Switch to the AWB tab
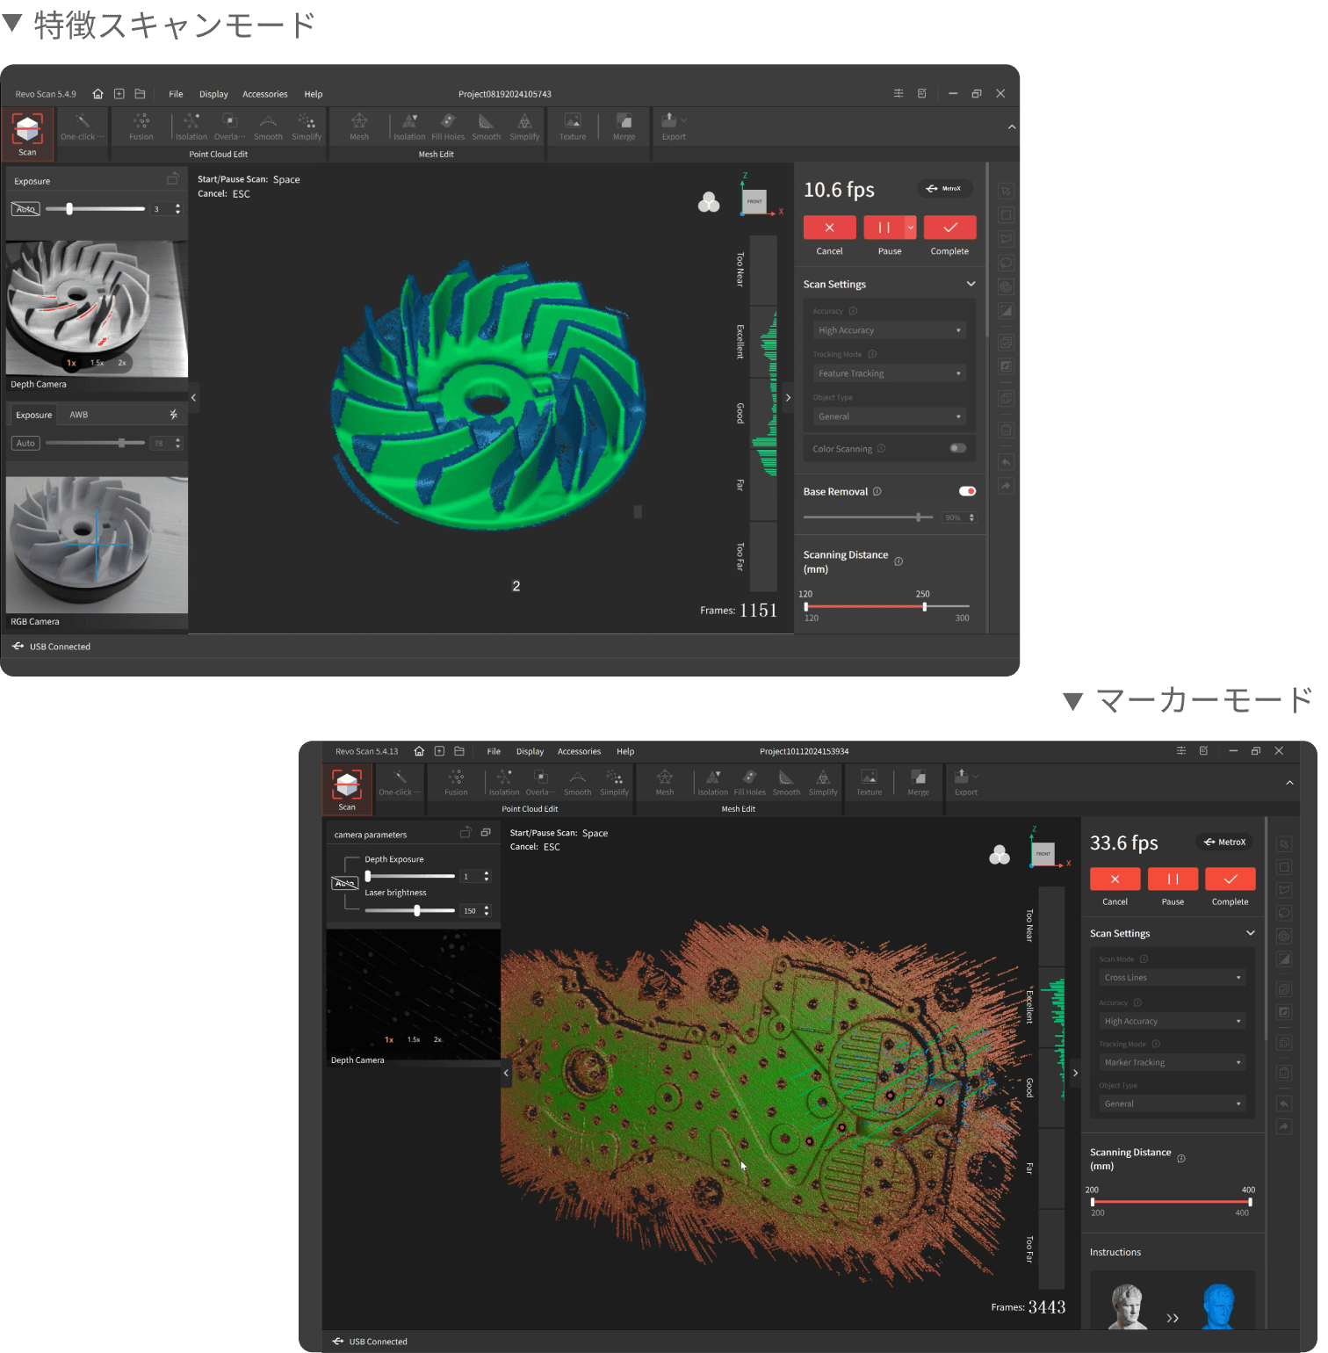The width and height of the screenshot is (1328, 1353). (x=79, y=415)
